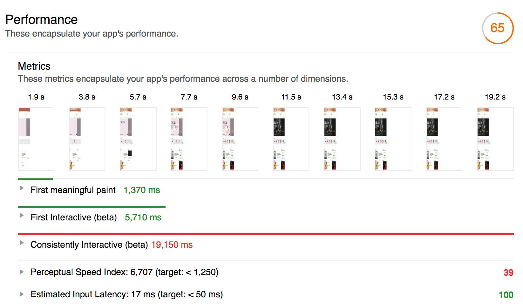Open the filmstrip thumbnail at 1.9 s

[36, 139]
